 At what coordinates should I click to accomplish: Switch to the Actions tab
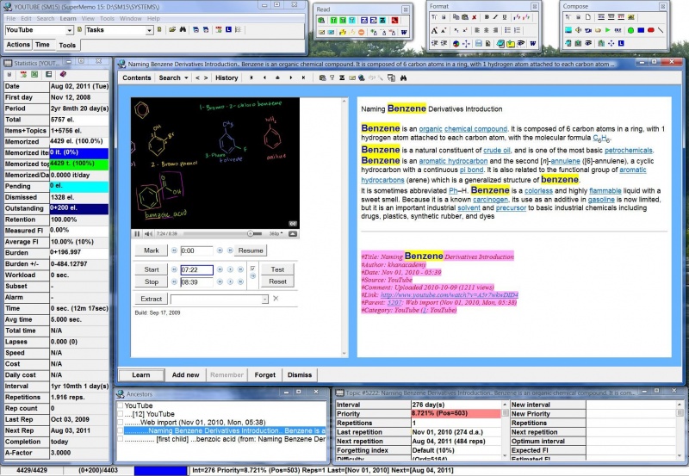point(18,45)
